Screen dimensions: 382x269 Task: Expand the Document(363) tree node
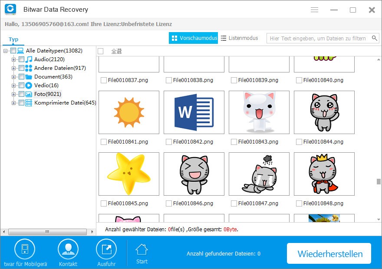13,77
